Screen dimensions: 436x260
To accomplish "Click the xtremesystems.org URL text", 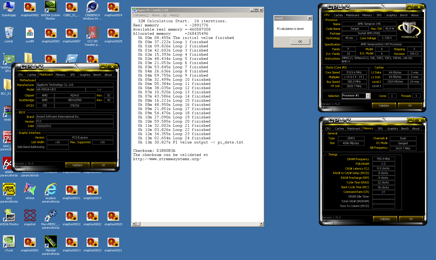I will 167,159.
